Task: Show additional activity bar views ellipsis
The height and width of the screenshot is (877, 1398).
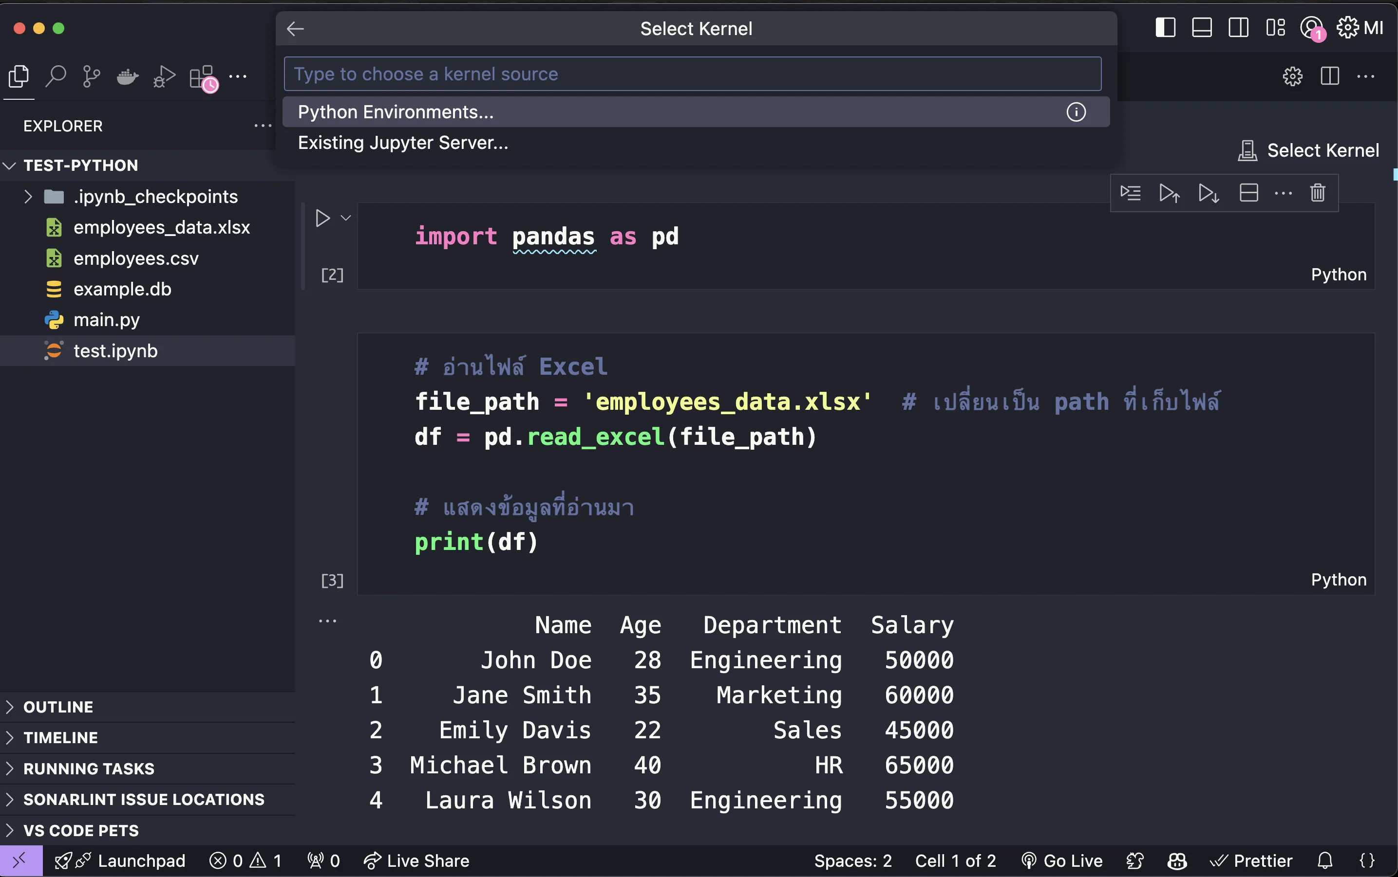Action: 238,76
